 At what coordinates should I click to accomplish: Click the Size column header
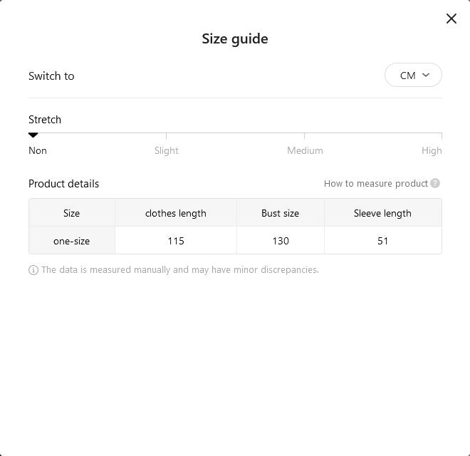point(72,213)
